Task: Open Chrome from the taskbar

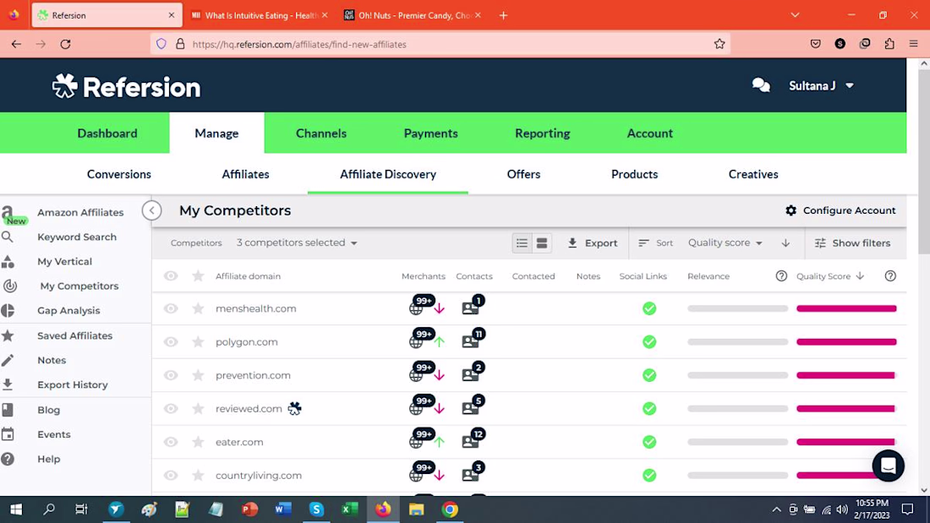Action: tap(450, 509)
